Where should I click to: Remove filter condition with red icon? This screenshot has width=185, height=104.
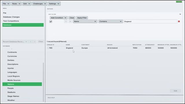tap(179, 21)
